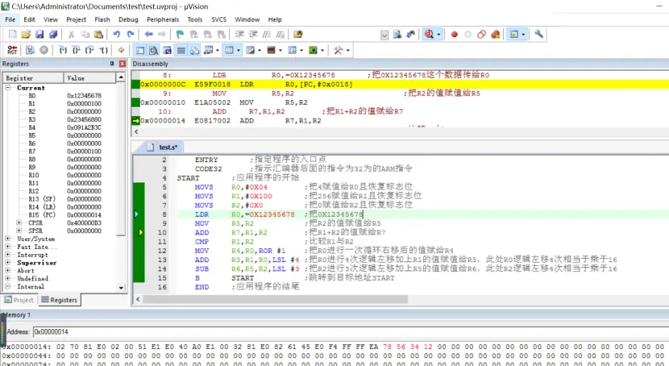669x366 pixels.
Task: Close the Registers panel
Action: click(123, 64)
